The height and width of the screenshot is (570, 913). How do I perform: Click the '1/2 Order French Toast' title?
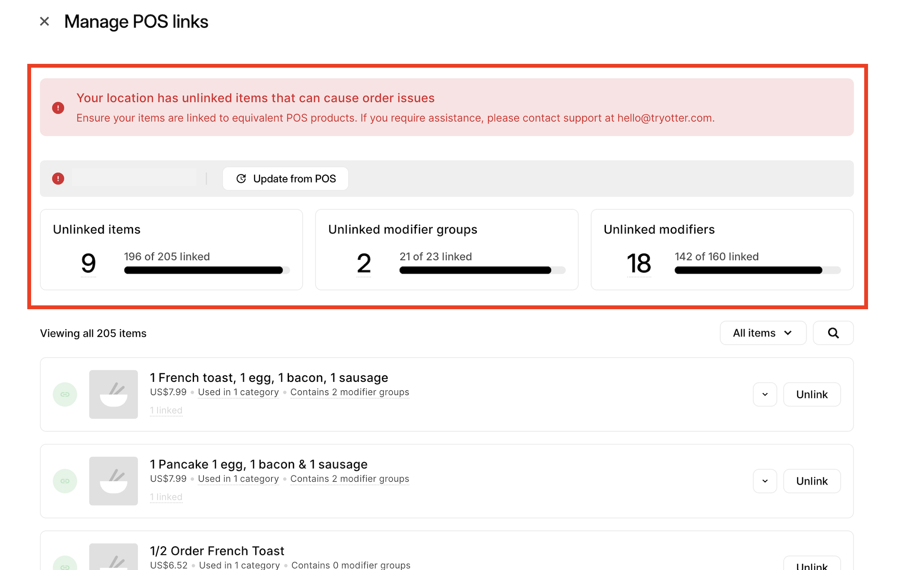click(217, 551)
